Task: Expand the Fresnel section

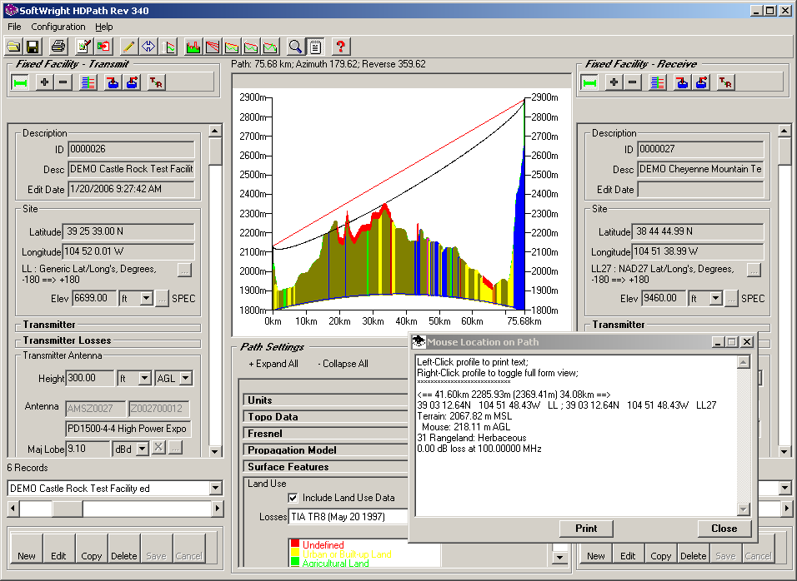Action: pyautogui.click(x=326, y=434)
